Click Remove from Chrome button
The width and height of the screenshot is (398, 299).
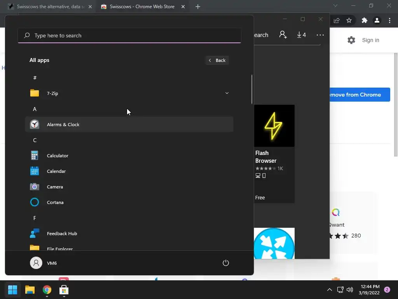click(360, 95)
